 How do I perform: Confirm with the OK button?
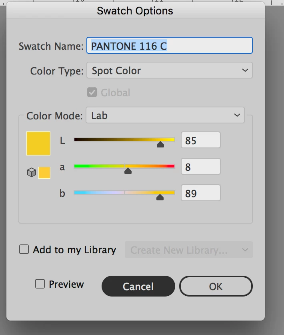coord(216,286)
